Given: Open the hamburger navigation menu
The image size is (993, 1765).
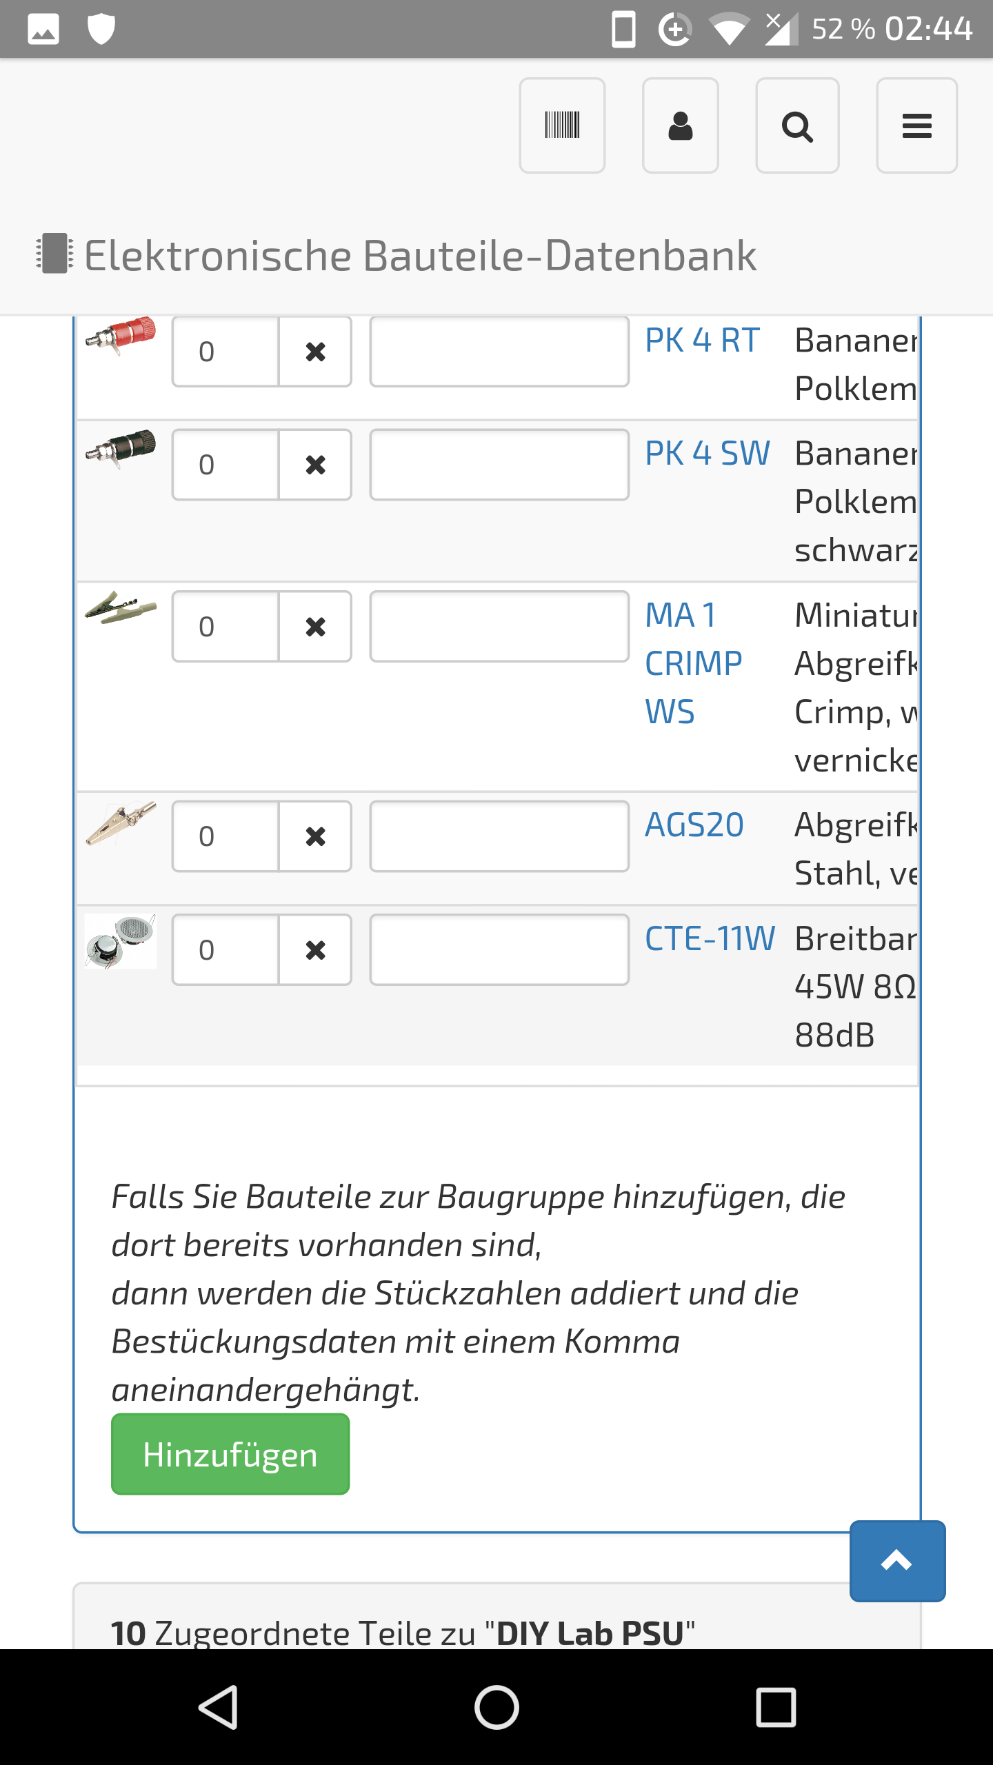Looking at the screenshot, I should point(916,125).
